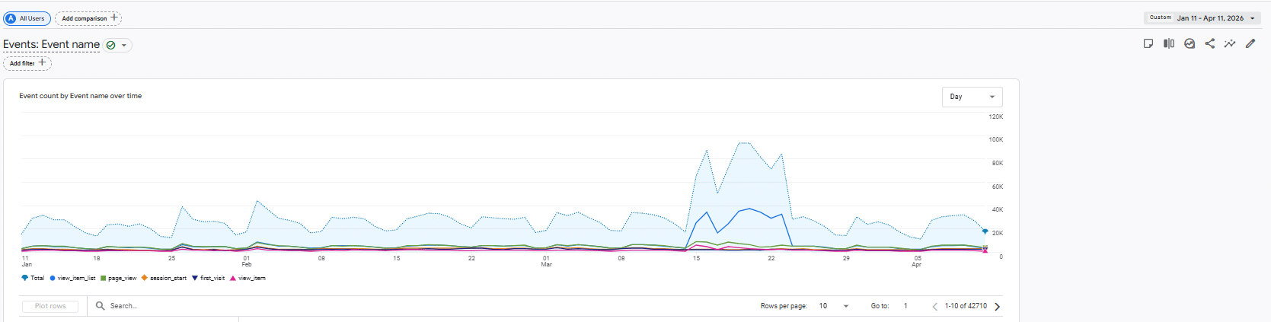This screenshot has height=322, width=1271.
Task: Toggle the Total series in legend
Action: coord(34,278)
